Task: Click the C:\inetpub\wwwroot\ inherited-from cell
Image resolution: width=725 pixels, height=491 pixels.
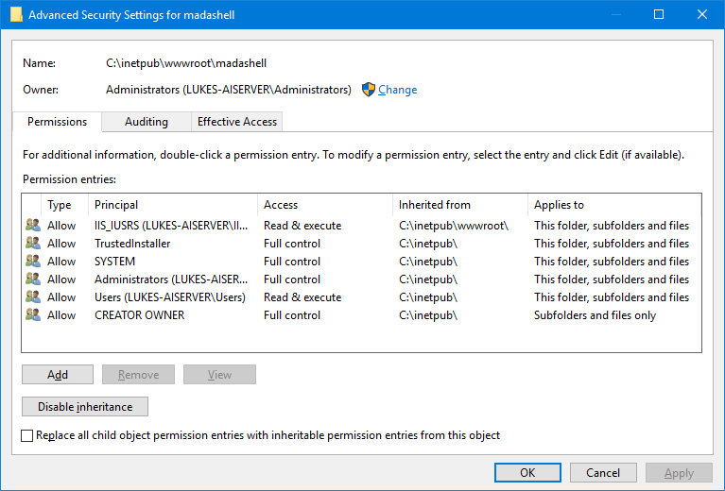Action: tap(454, 226)
